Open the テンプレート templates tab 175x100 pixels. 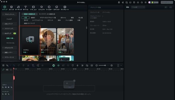[x=65, y=8]
